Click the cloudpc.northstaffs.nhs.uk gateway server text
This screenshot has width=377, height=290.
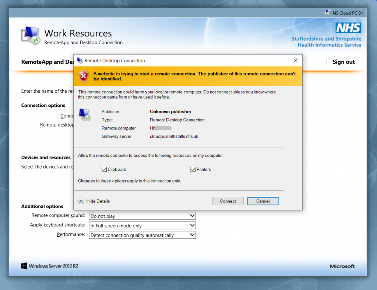click(174, 137)
